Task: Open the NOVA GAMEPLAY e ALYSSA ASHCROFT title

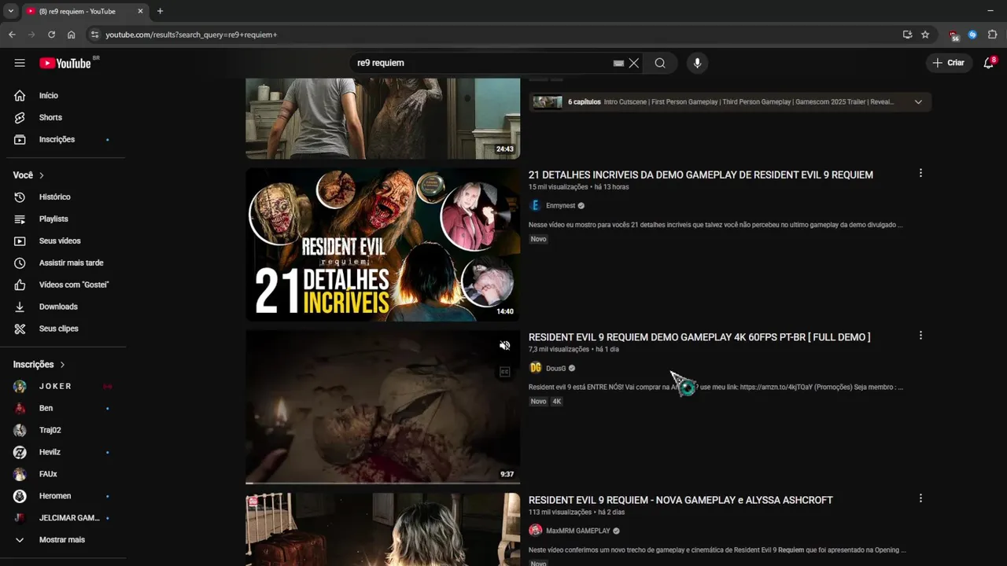Action: pyautogui.click(x=681, y=500)
